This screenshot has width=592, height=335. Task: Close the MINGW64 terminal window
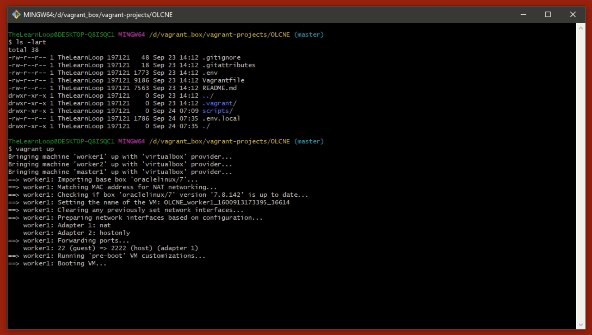pos(573,14)
